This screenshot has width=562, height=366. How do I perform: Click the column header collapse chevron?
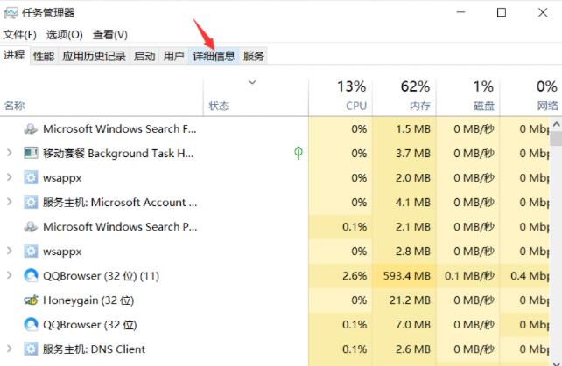(253, 83)
